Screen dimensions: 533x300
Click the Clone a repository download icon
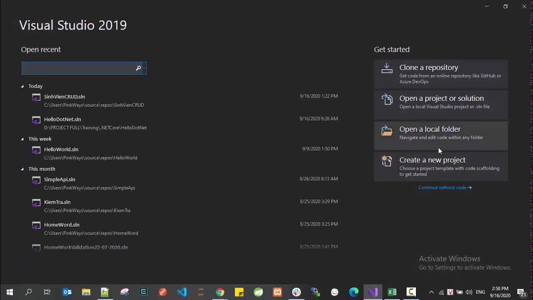tap(387, 68)
